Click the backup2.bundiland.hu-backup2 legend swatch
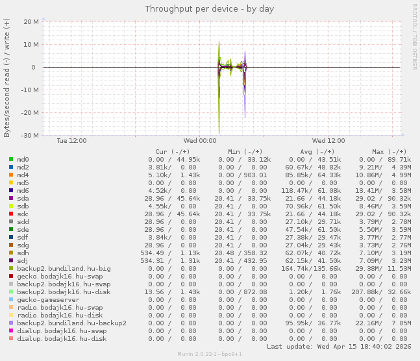420x361 pixels. click(x=11, y=323)
